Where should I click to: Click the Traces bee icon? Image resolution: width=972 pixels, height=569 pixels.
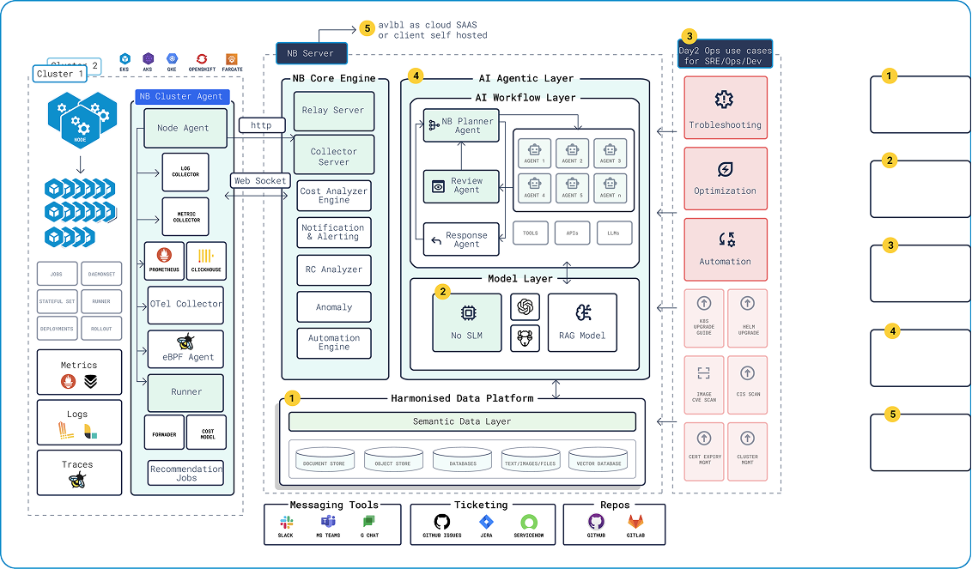[77, 480]
